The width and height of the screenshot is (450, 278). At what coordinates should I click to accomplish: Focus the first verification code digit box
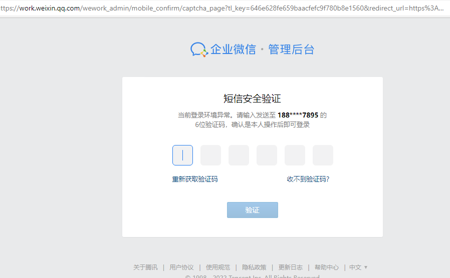click(182, 155)
